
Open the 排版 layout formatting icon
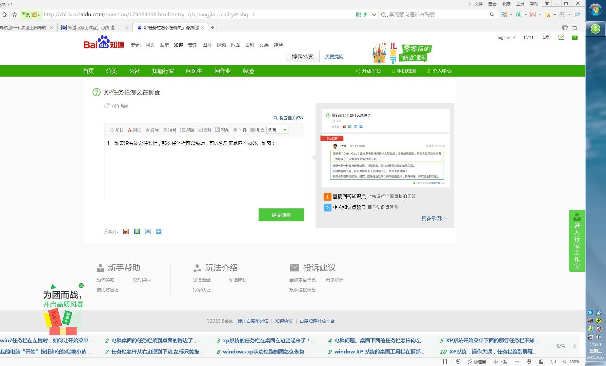[187, 129]
